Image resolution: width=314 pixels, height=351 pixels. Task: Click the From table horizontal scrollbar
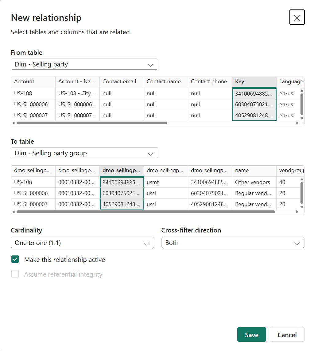(x=92, y=123)
